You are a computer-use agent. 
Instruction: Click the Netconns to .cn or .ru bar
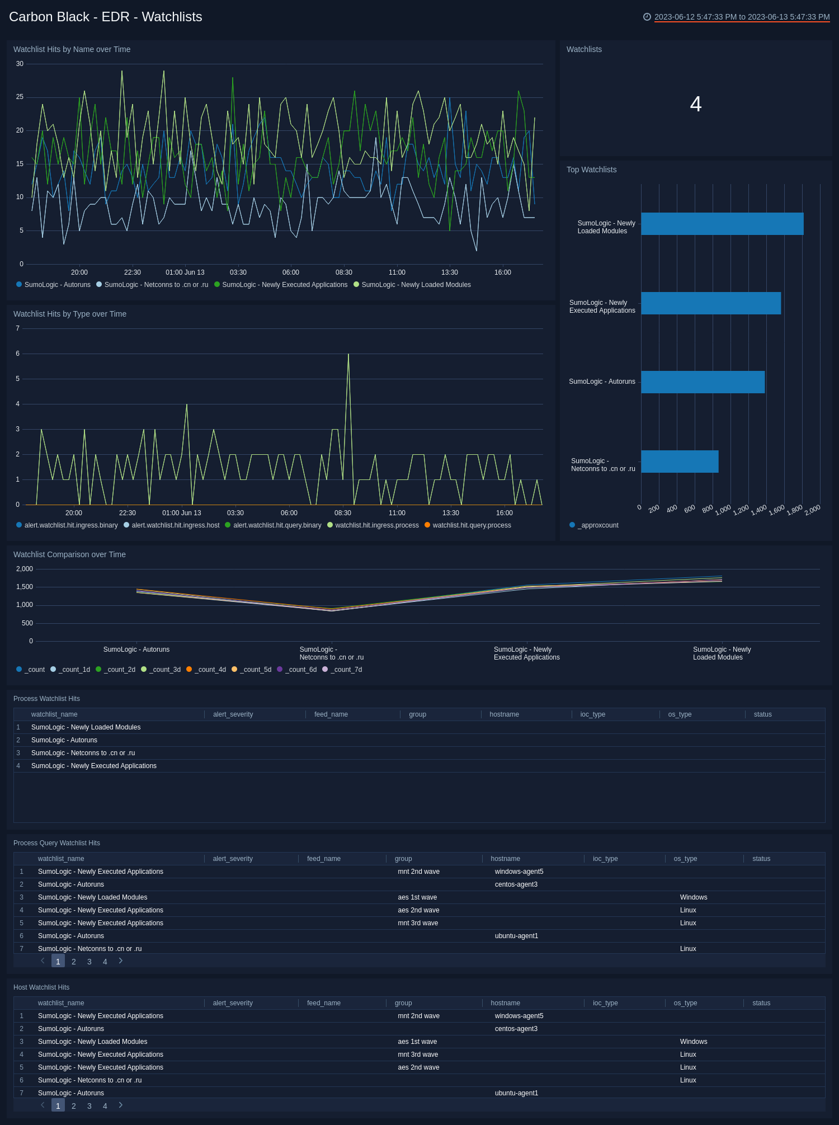[680, 462]
